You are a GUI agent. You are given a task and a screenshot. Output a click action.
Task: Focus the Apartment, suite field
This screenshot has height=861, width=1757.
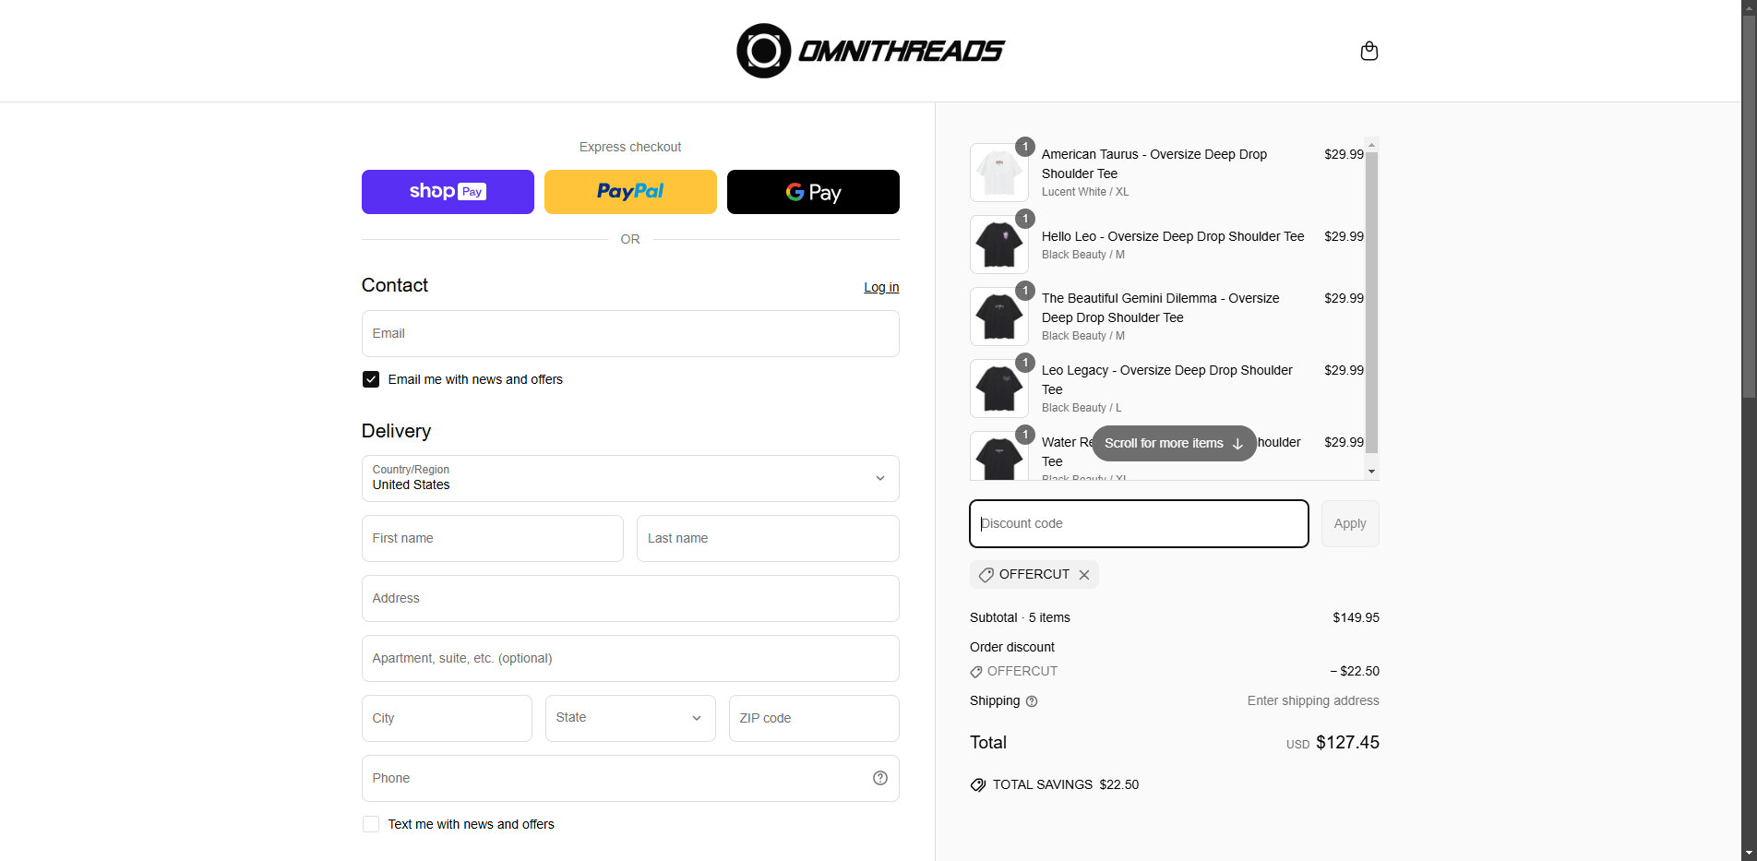(630, 658)
